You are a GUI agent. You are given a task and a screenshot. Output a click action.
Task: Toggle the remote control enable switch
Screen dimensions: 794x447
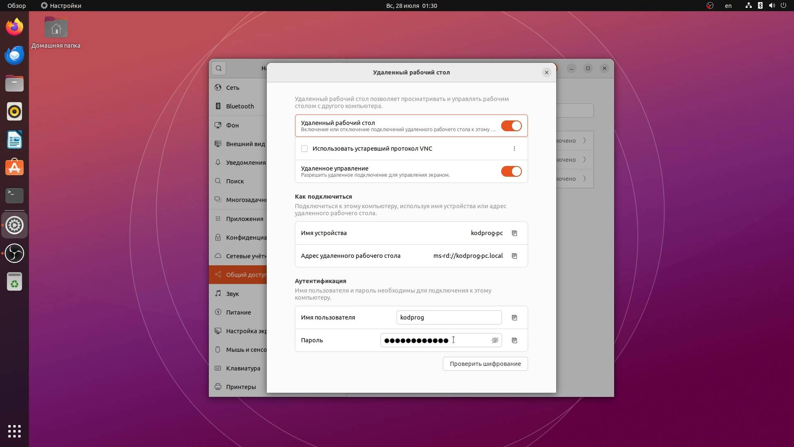tap(511, 171)
